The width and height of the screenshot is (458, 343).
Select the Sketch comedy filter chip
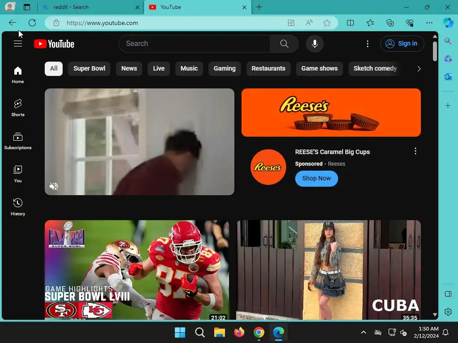375,68
